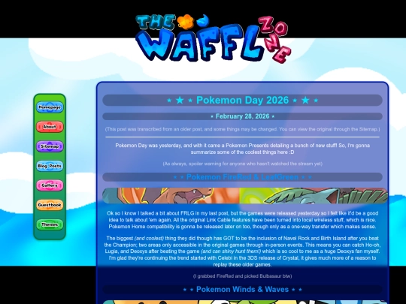This screenshot has height=304, width=406.
Task: Click the 'I grabbed FireRed' note
Action: pyautogui.click(x=242, y=276)
